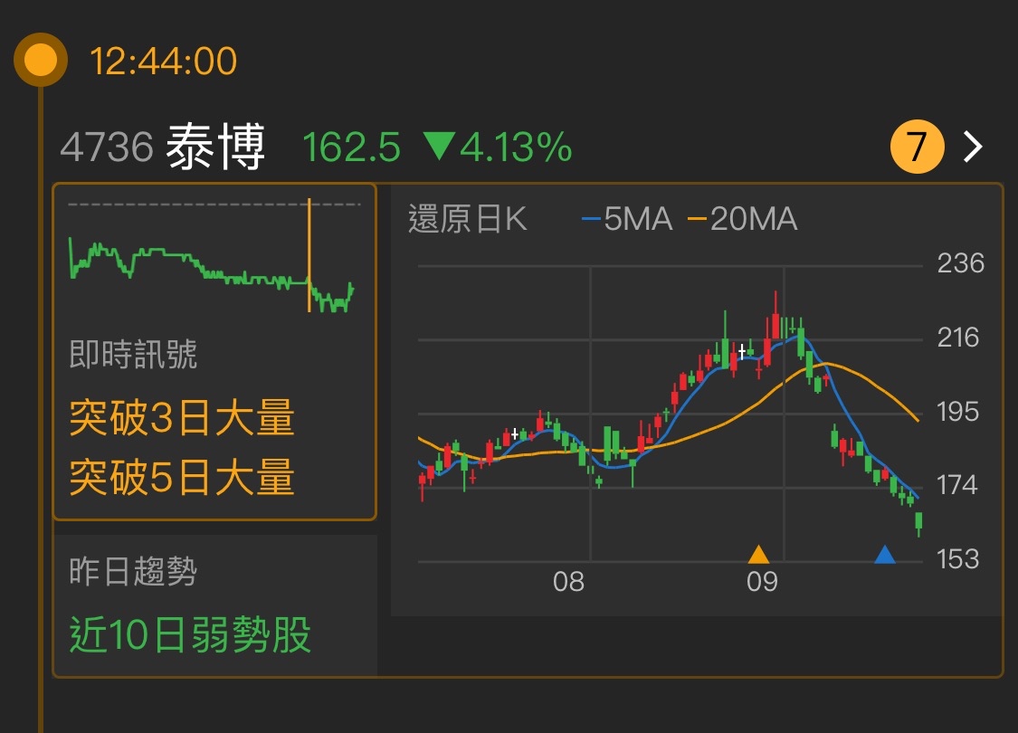Click the 236 price level label
1018x733 pixels.
(960, 264)
